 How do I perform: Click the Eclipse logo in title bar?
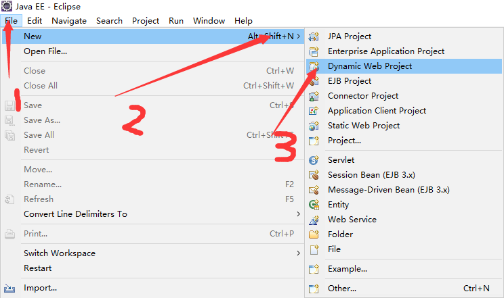tap(7, 6)
